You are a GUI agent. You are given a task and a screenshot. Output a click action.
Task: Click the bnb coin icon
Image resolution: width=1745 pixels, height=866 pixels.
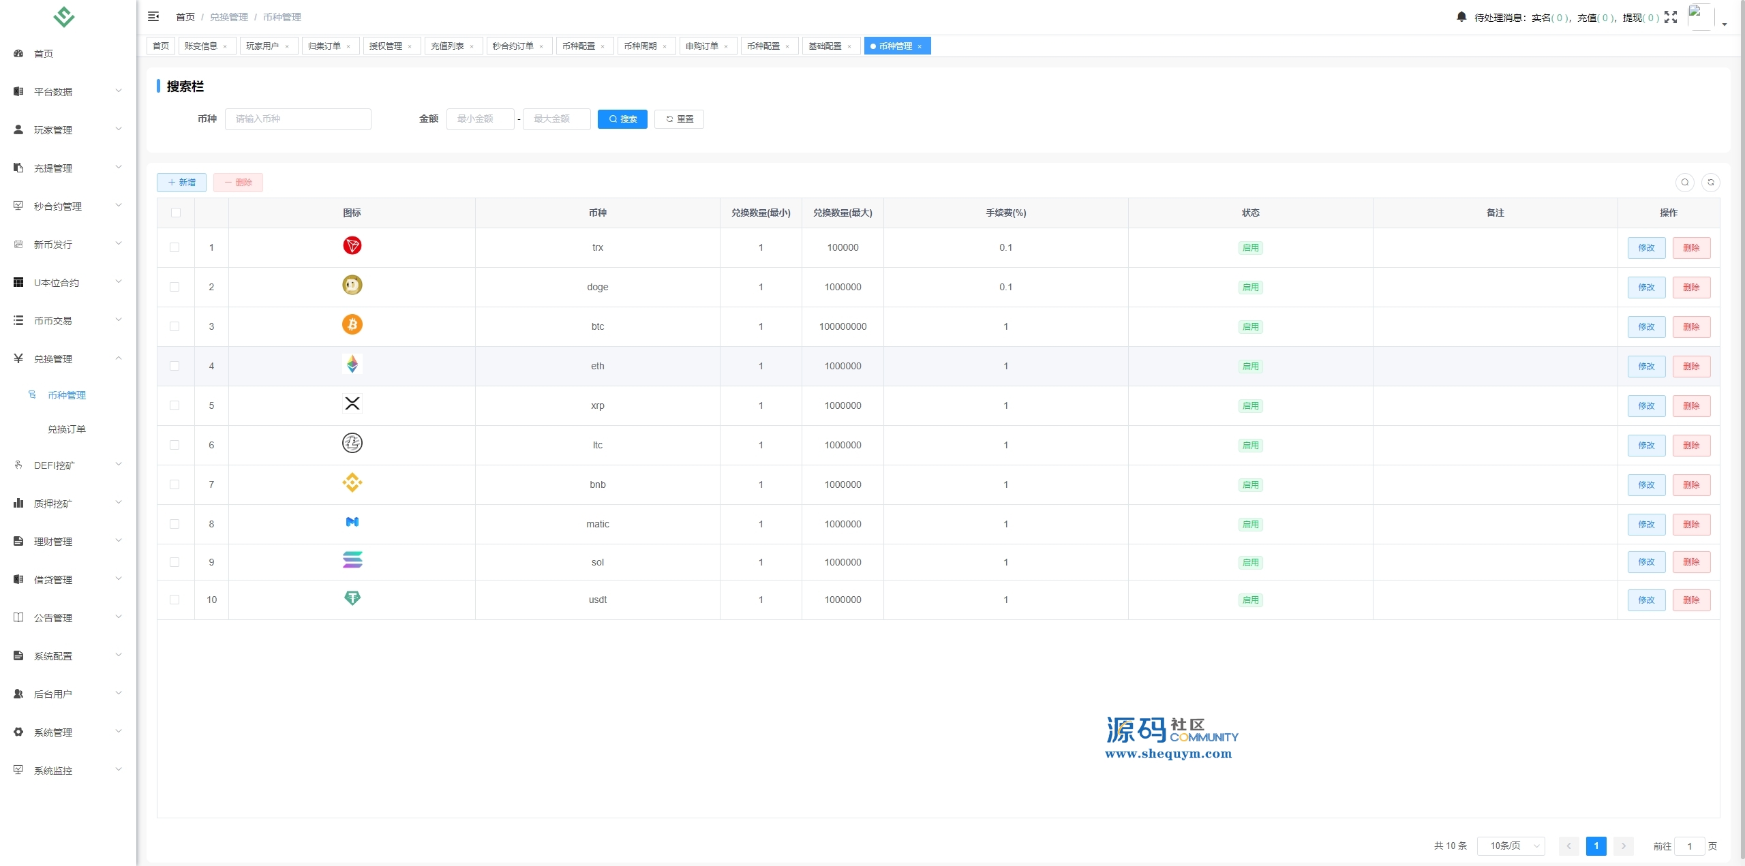(x=352, y=482)
